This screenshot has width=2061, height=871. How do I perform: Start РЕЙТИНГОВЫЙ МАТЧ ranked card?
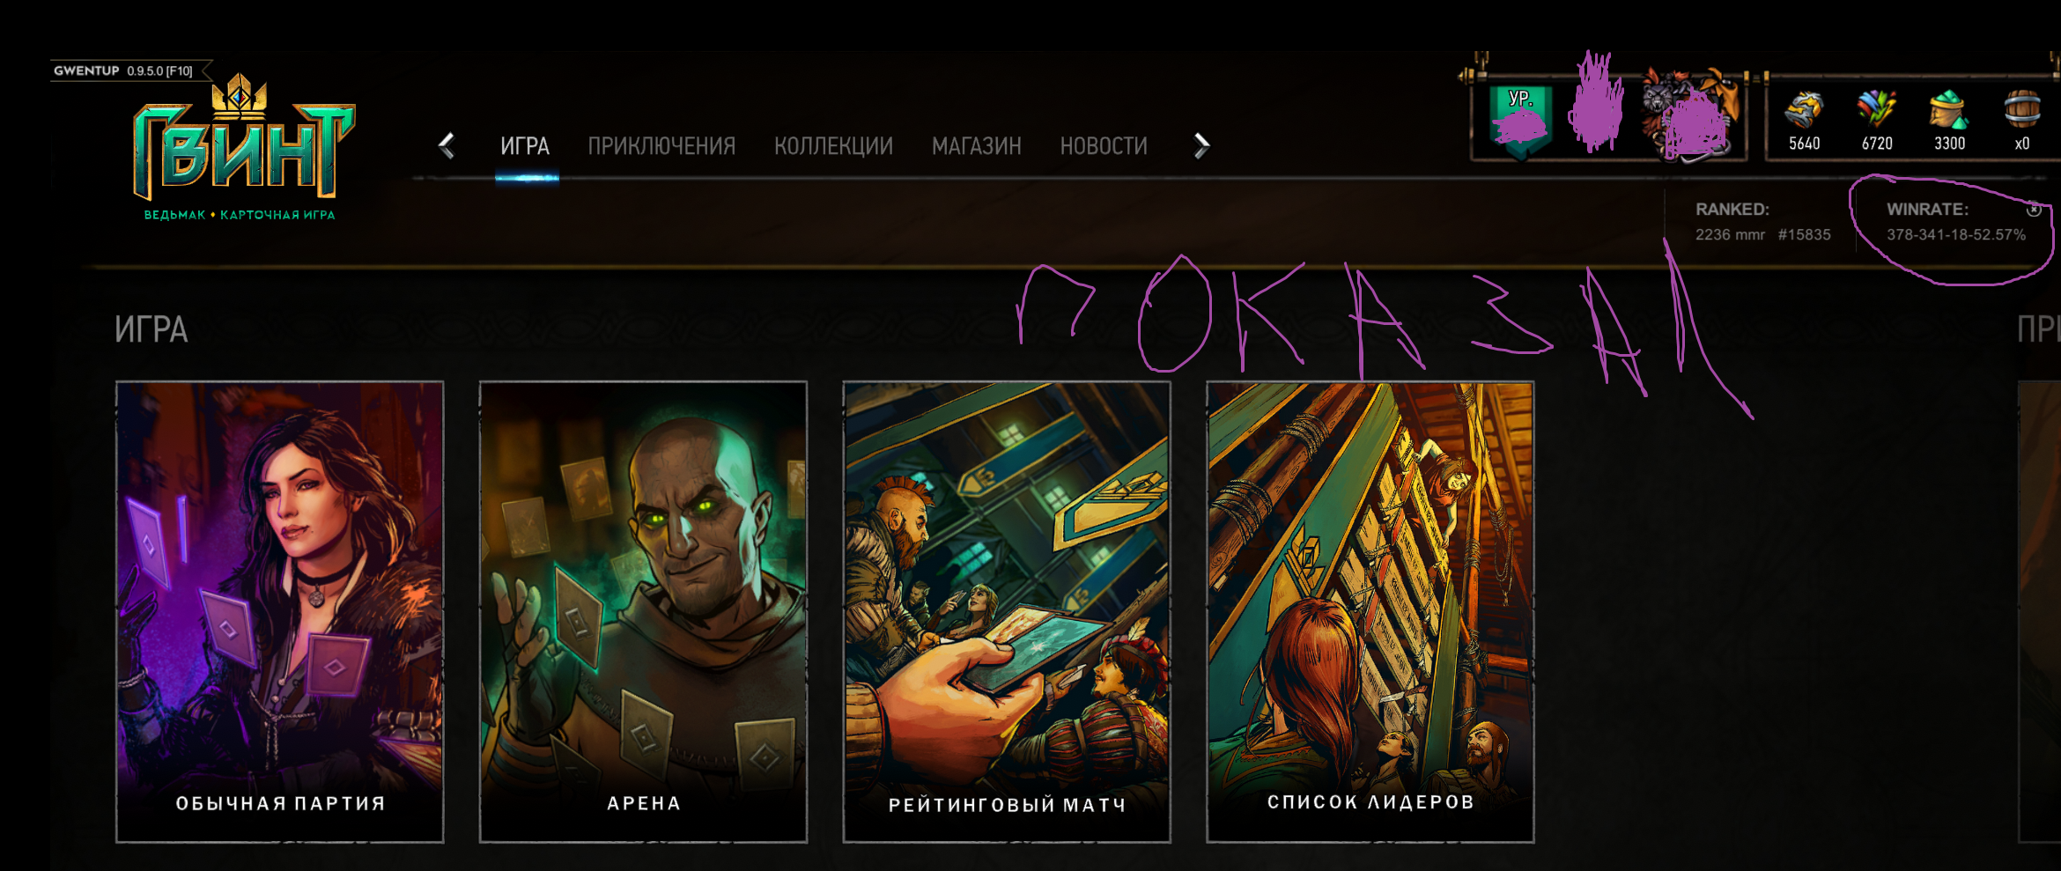click(1007, 612)
